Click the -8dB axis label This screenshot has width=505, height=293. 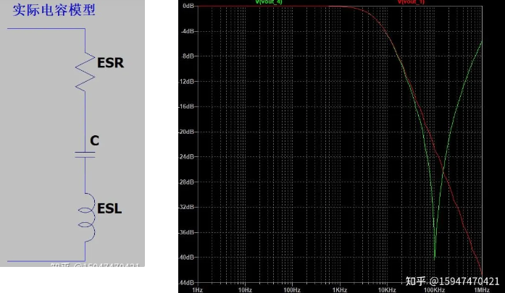coord(188,56)
